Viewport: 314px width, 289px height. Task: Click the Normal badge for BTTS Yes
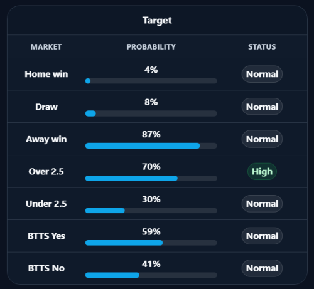262,236
